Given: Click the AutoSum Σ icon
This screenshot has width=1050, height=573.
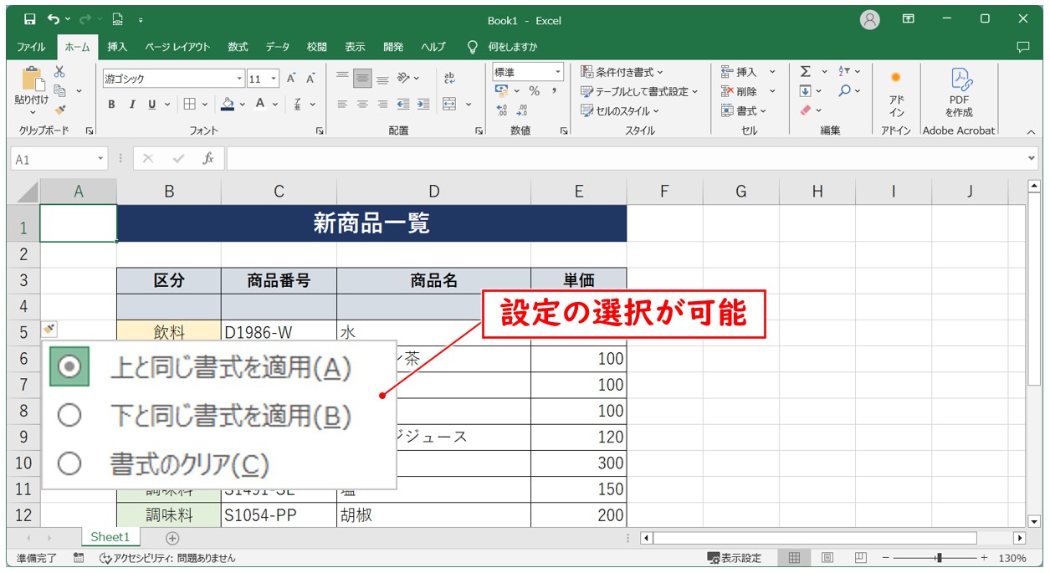Looking at the screenshot, I should (x=806, y=74).
